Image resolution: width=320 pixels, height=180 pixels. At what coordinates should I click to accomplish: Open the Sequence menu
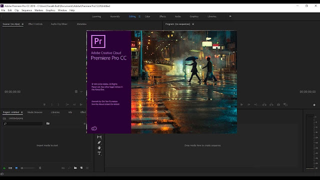click(26, 10)
